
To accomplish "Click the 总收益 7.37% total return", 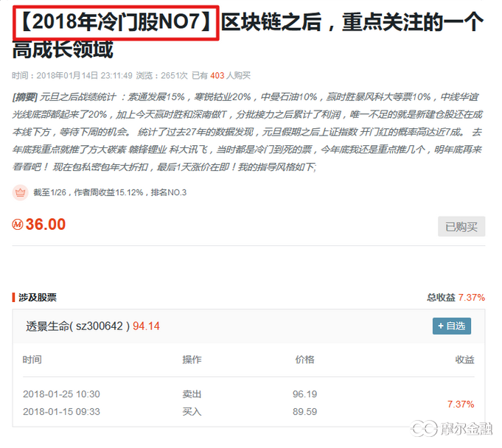I will [x=456, y=297].
